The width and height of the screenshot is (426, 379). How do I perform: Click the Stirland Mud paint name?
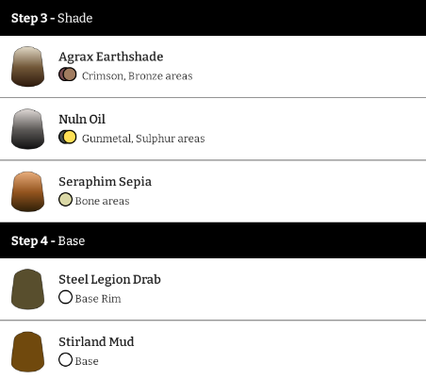[96, 342]
